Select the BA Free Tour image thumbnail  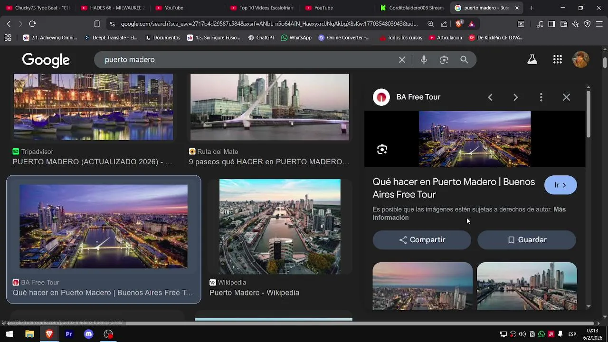point(104,227)
